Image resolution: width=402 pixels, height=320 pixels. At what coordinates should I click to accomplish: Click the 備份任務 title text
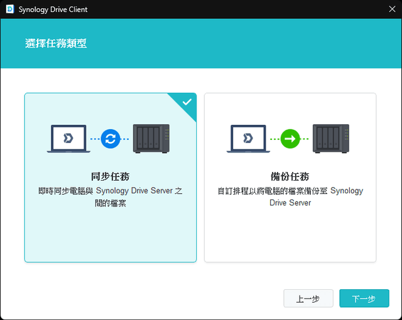pos(290,176)
